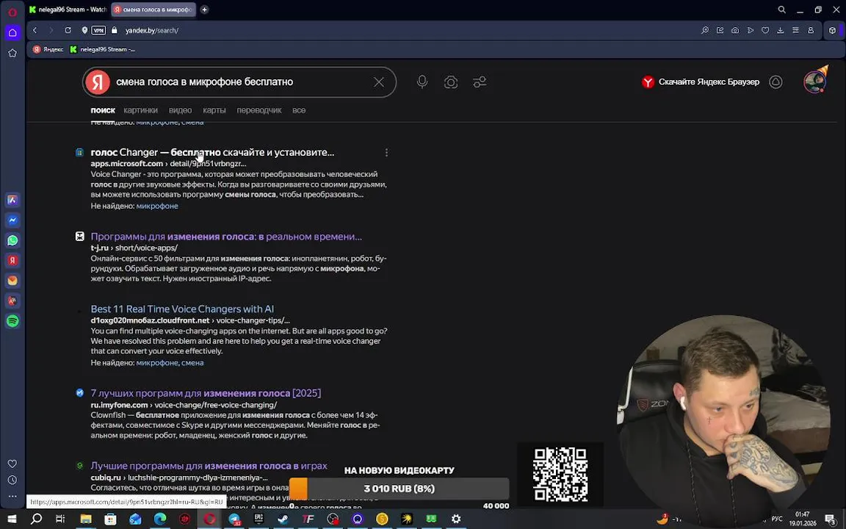This screenshot has width=846, height=529.
Task: Toggle the Opera VPN badge
Action: (x=98, y=30)
